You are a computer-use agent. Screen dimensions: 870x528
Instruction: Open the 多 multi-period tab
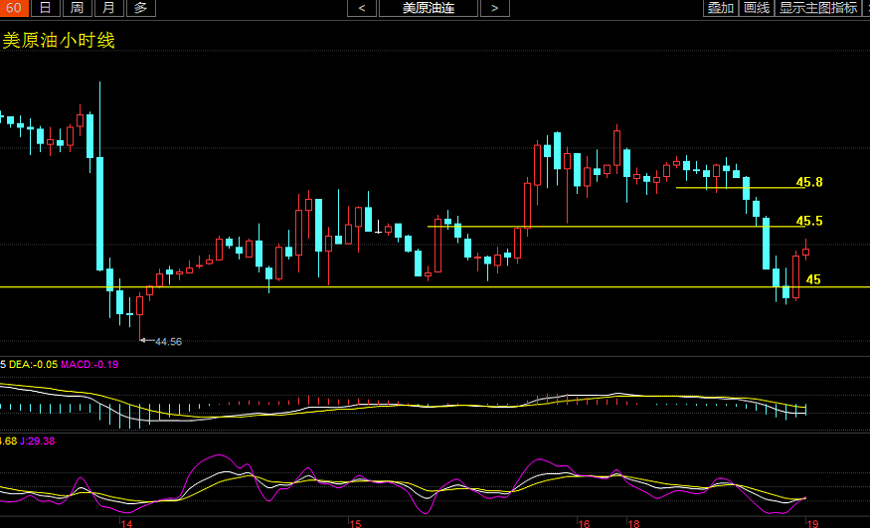141,8
